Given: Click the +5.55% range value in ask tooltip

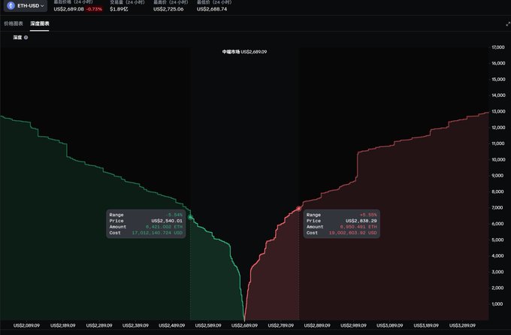Looking at the screenshot, I should 368,215.
